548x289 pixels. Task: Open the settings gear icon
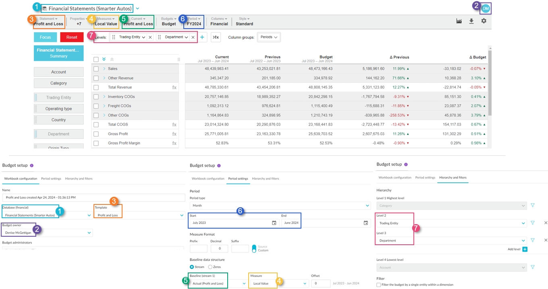[x=484, y=21]
